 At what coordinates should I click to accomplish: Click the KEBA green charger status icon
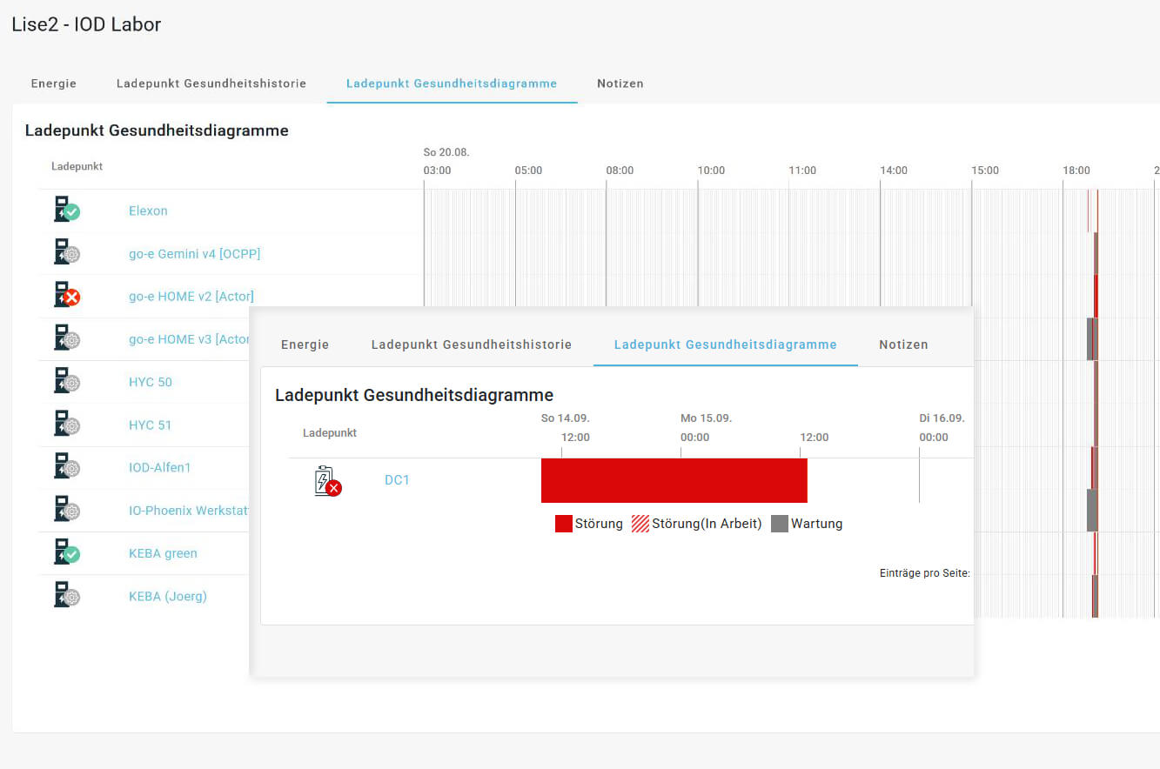(66, 553)
